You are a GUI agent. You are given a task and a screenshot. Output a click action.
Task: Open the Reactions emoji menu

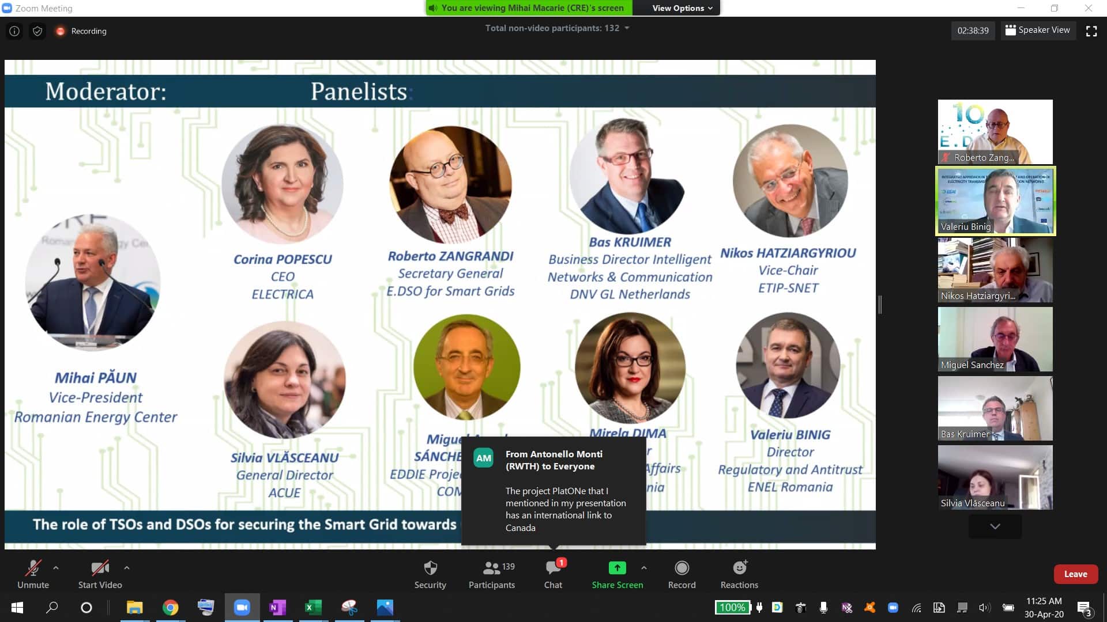point(739,574)
